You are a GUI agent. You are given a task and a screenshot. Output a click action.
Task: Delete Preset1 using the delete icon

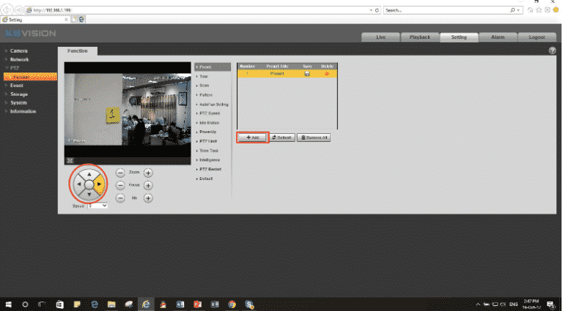tap(327, 74)
